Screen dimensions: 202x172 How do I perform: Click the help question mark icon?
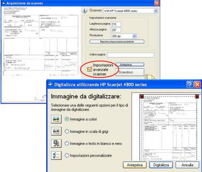coord(190,85)
